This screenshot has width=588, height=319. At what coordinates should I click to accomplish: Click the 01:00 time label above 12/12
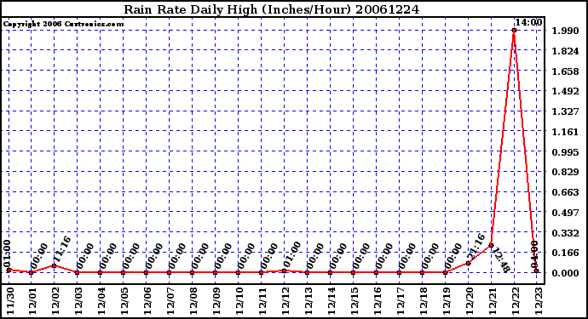point(291,255)
